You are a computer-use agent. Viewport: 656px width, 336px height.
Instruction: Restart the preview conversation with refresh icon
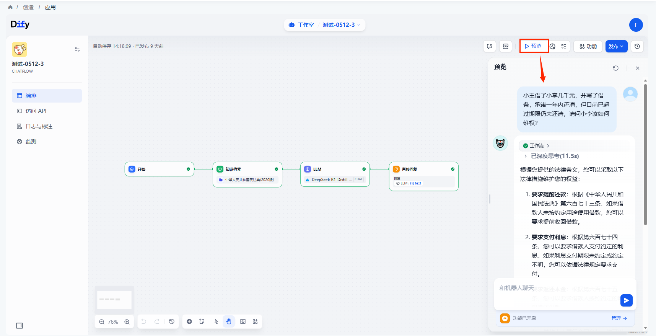[x=615, y=68]
